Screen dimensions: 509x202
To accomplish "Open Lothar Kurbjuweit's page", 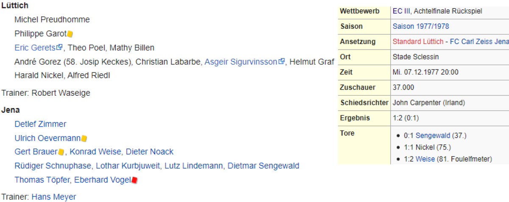I will [x=128, y=166].
